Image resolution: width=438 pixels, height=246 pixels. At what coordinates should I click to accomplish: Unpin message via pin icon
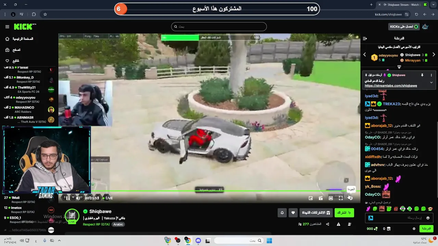click(422, 75)
